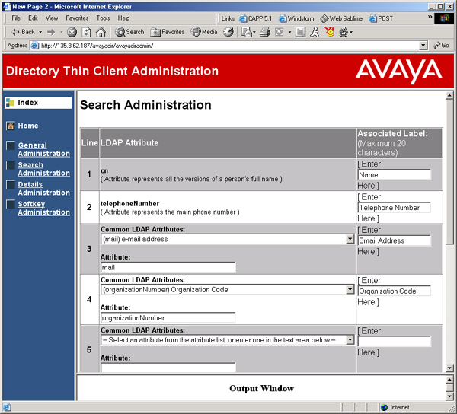This screenshot has width=457, height=414.
Task: Click the Details Administration sidebar square icon
Action: point(11,184)
